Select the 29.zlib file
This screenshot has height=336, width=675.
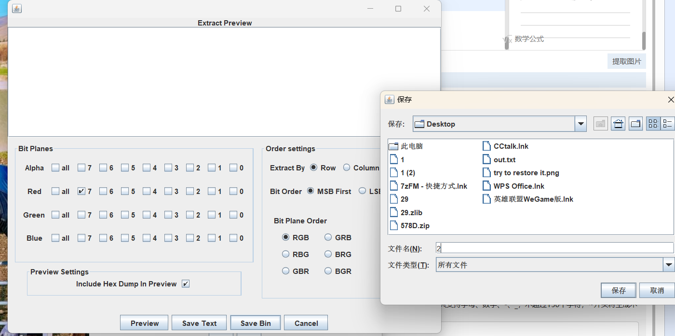pyautogui.click(x=405, y=212)
